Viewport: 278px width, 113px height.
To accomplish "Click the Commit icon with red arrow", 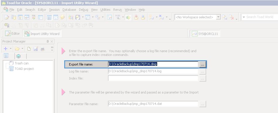I will tap(136, 17).
